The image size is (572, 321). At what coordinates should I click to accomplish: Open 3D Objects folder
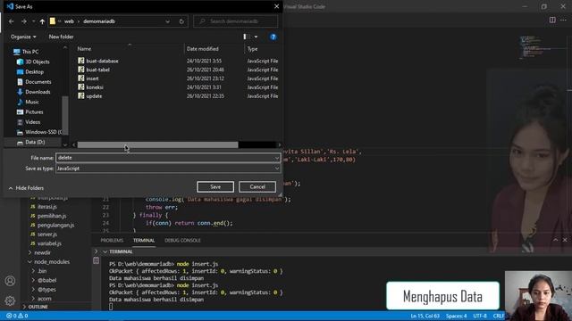click(38, 62)
